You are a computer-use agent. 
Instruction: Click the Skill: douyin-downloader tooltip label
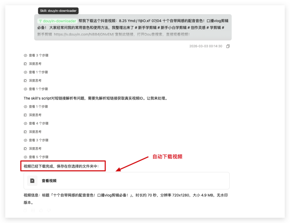click(x=58, y=11)
